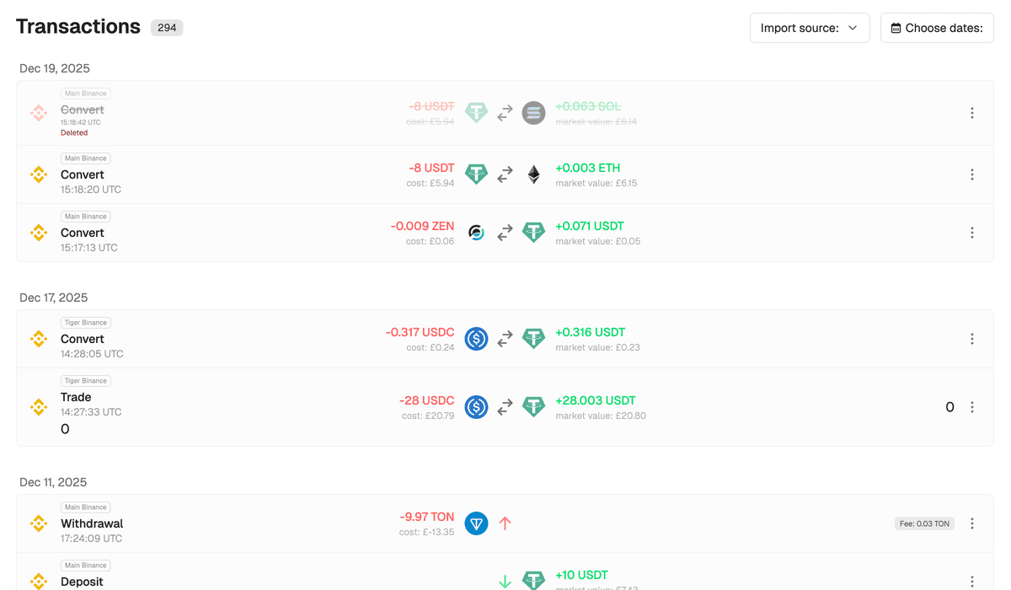Screen dimensions: 1011x590
Task: Click the red withdrawal up arrow
Action: tap(505, 523)
